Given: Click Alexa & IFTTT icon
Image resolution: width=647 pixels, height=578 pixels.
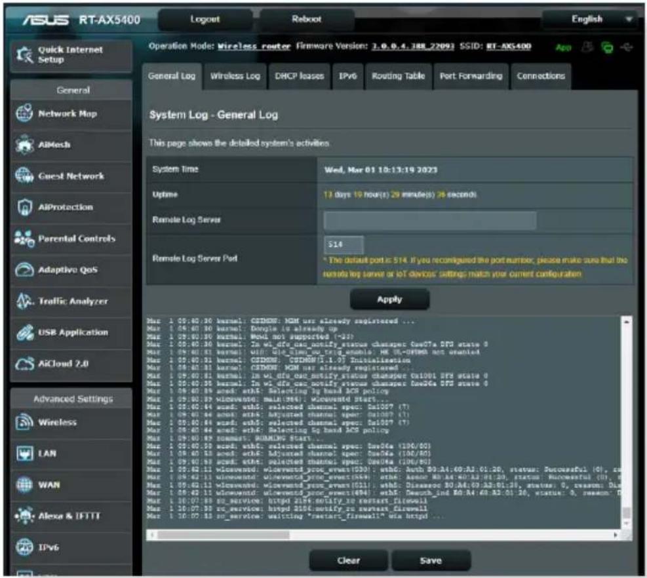Looking at the screenshot, I should point(24,516).
